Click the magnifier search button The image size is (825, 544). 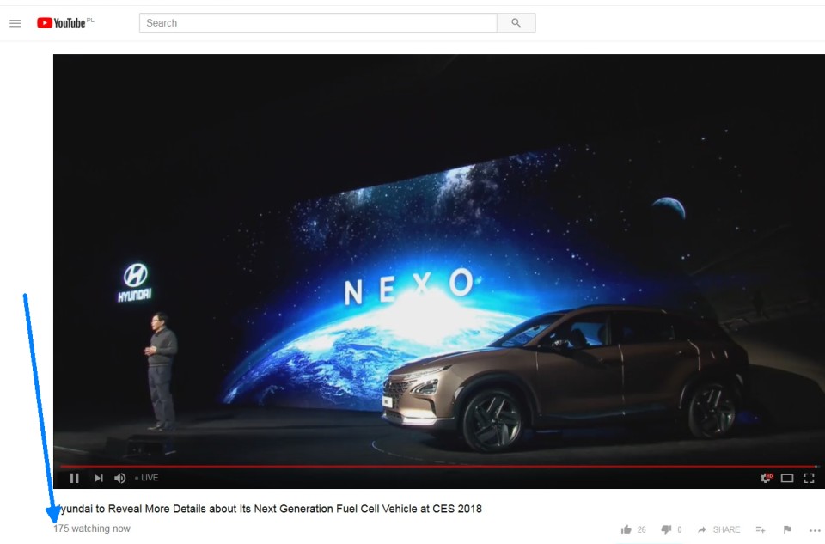(x=516, y=23)
